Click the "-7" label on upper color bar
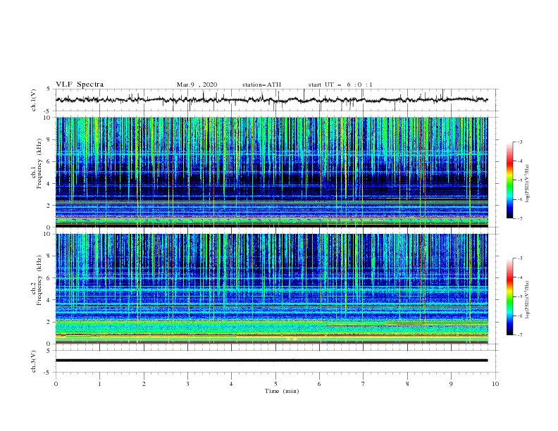558x431 pixels. click(x=520, y=218)
